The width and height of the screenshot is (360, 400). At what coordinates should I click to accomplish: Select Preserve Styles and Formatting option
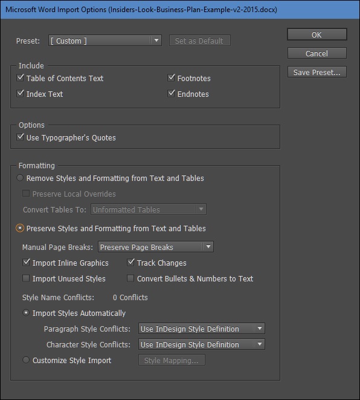coord(20,228)
